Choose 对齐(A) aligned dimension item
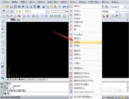129x99 pixels. click(85, 11)
